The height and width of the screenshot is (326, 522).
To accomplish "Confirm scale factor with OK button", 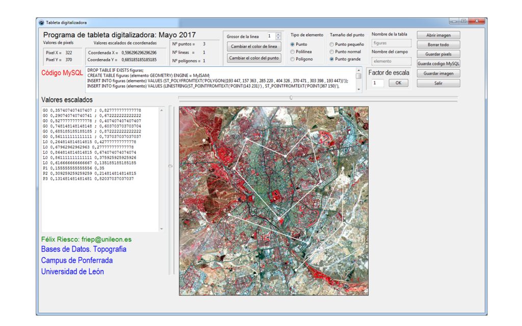I will [x=398, y=83].
